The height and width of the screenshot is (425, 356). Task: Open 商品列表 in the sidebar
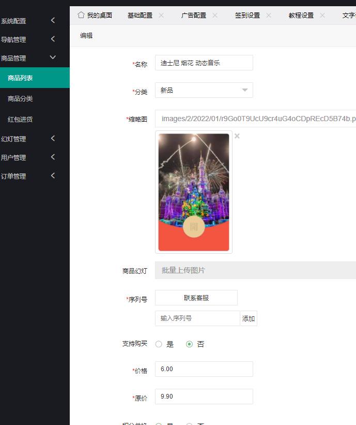point(35,78)
